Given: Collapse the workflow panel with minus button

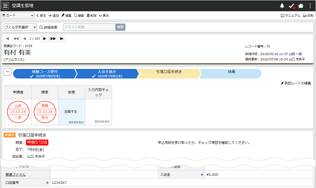Looking at the screenshot, I should coord(8,72).
